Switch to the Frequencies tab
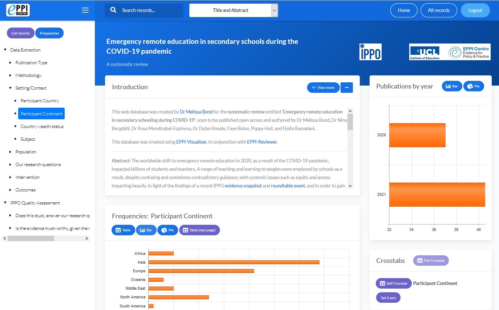499x310 pixels. click(49, 33)
